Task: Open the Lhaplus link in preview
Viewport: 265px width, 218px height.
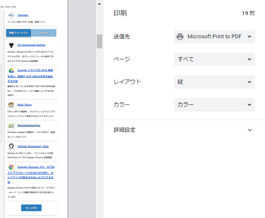Action: [x=23, y=15]
